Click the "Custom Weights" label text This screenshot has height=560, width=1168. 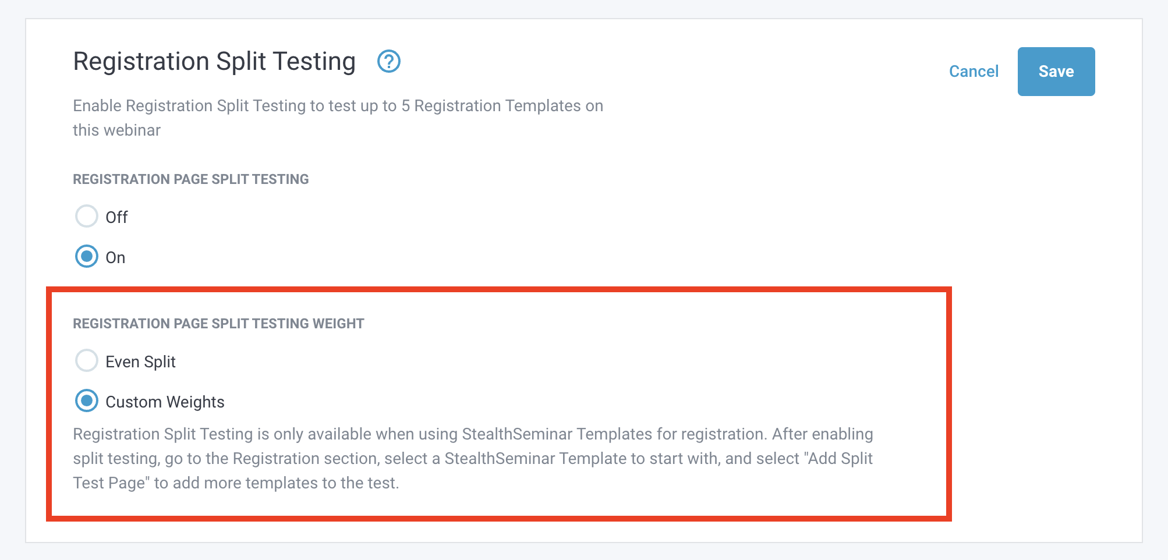165,402
